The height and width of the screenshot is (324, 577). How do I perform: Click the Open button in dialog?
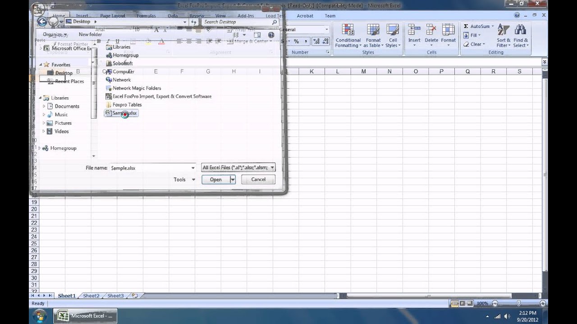pyautogui.click(x=215, y=180)
